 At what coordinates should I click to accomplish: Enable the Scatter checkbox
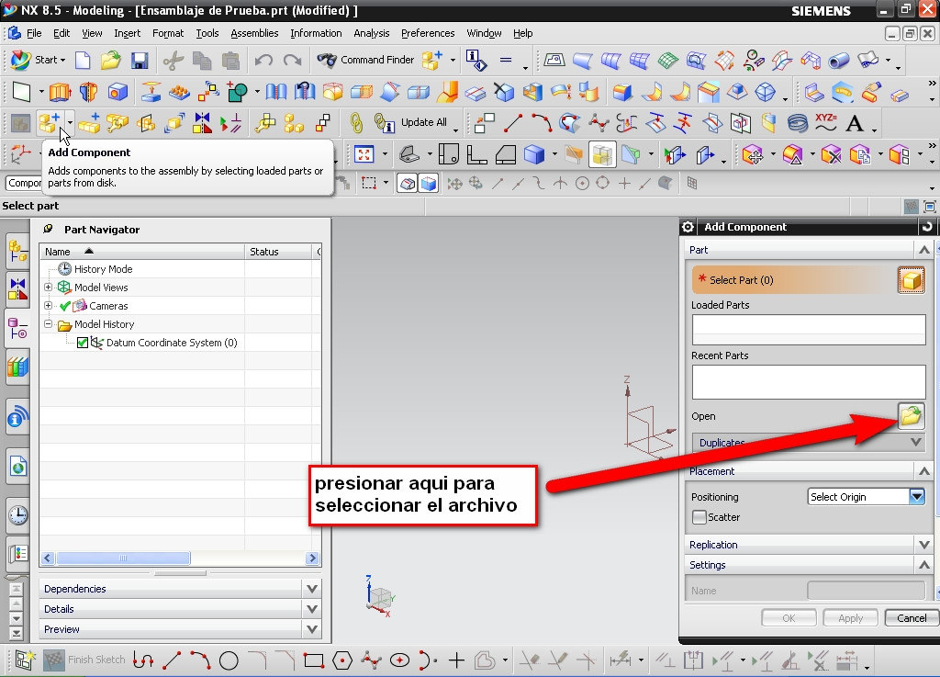pyautogui.click(x=699, y=517)
